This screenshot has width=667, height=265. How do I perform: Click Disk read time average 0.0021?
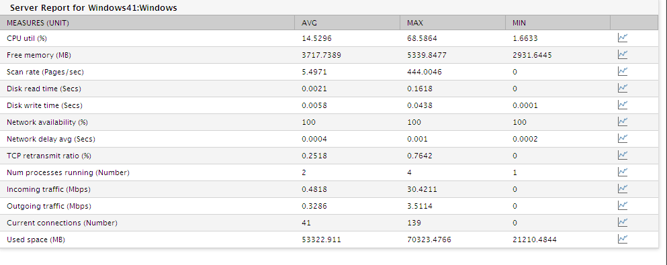click(x=314, y=89)
